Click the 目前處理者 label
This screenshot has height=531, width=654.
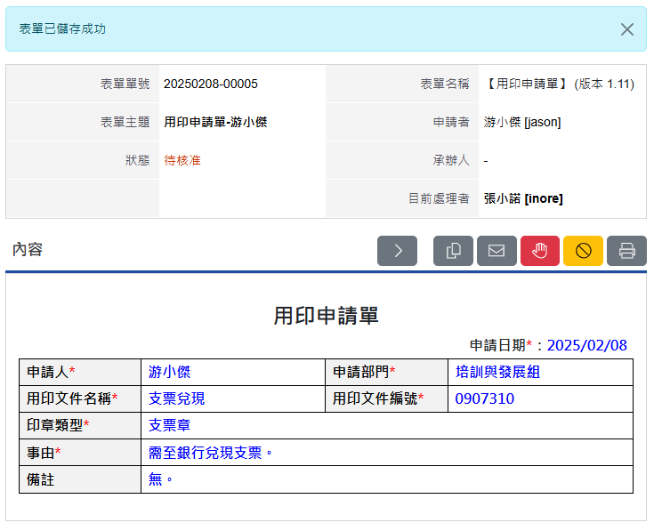[x=439, y=198]
